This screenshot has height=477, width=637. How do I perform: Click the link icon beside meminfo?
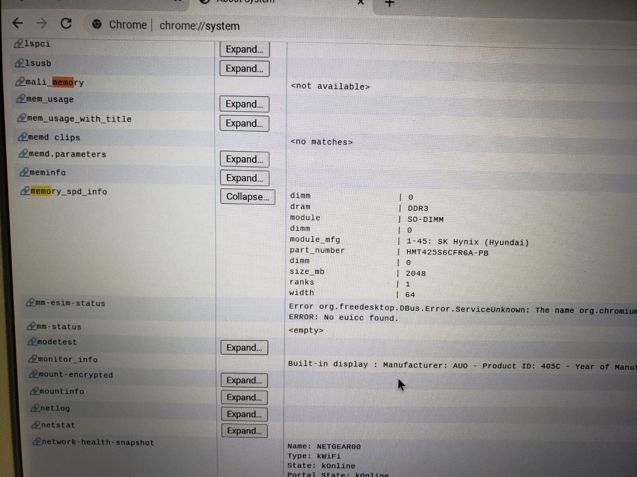point(24,172)
